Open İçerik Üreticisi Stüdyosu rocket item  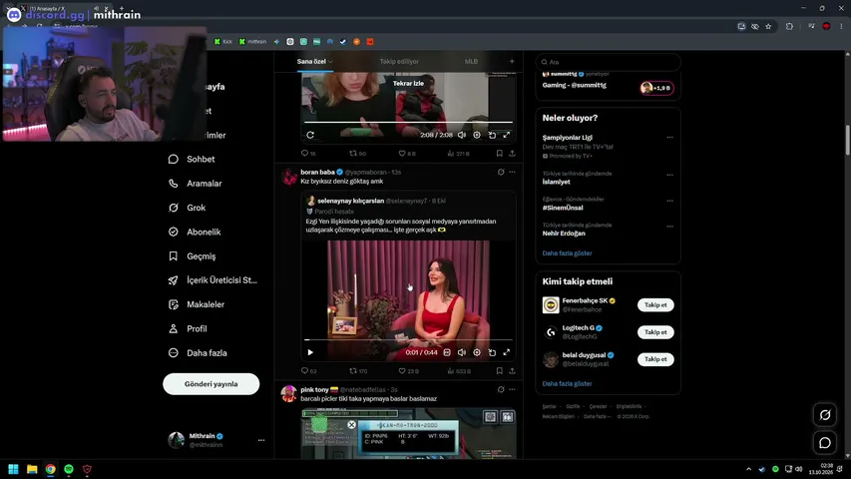(x=213, y=280)
